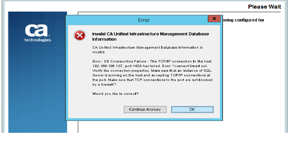Choose Continue Anyway in the error dialog

(145, 109)
